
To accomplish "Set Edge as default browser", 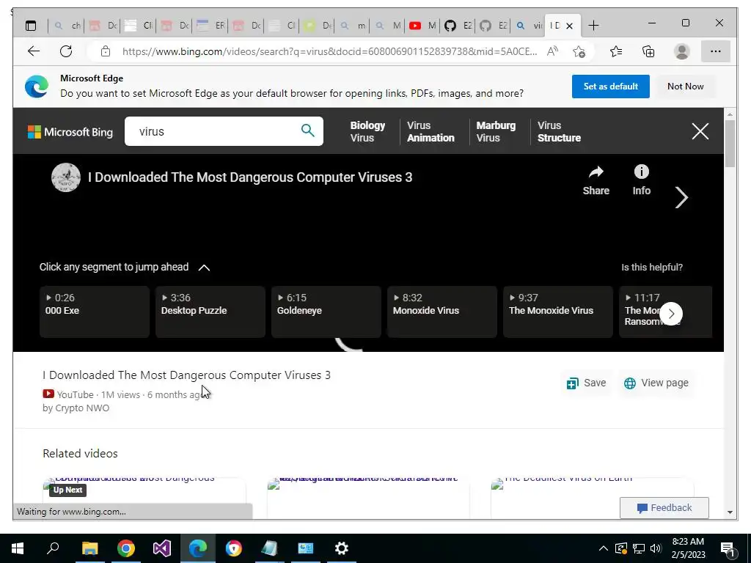I will tap(611, 87).
